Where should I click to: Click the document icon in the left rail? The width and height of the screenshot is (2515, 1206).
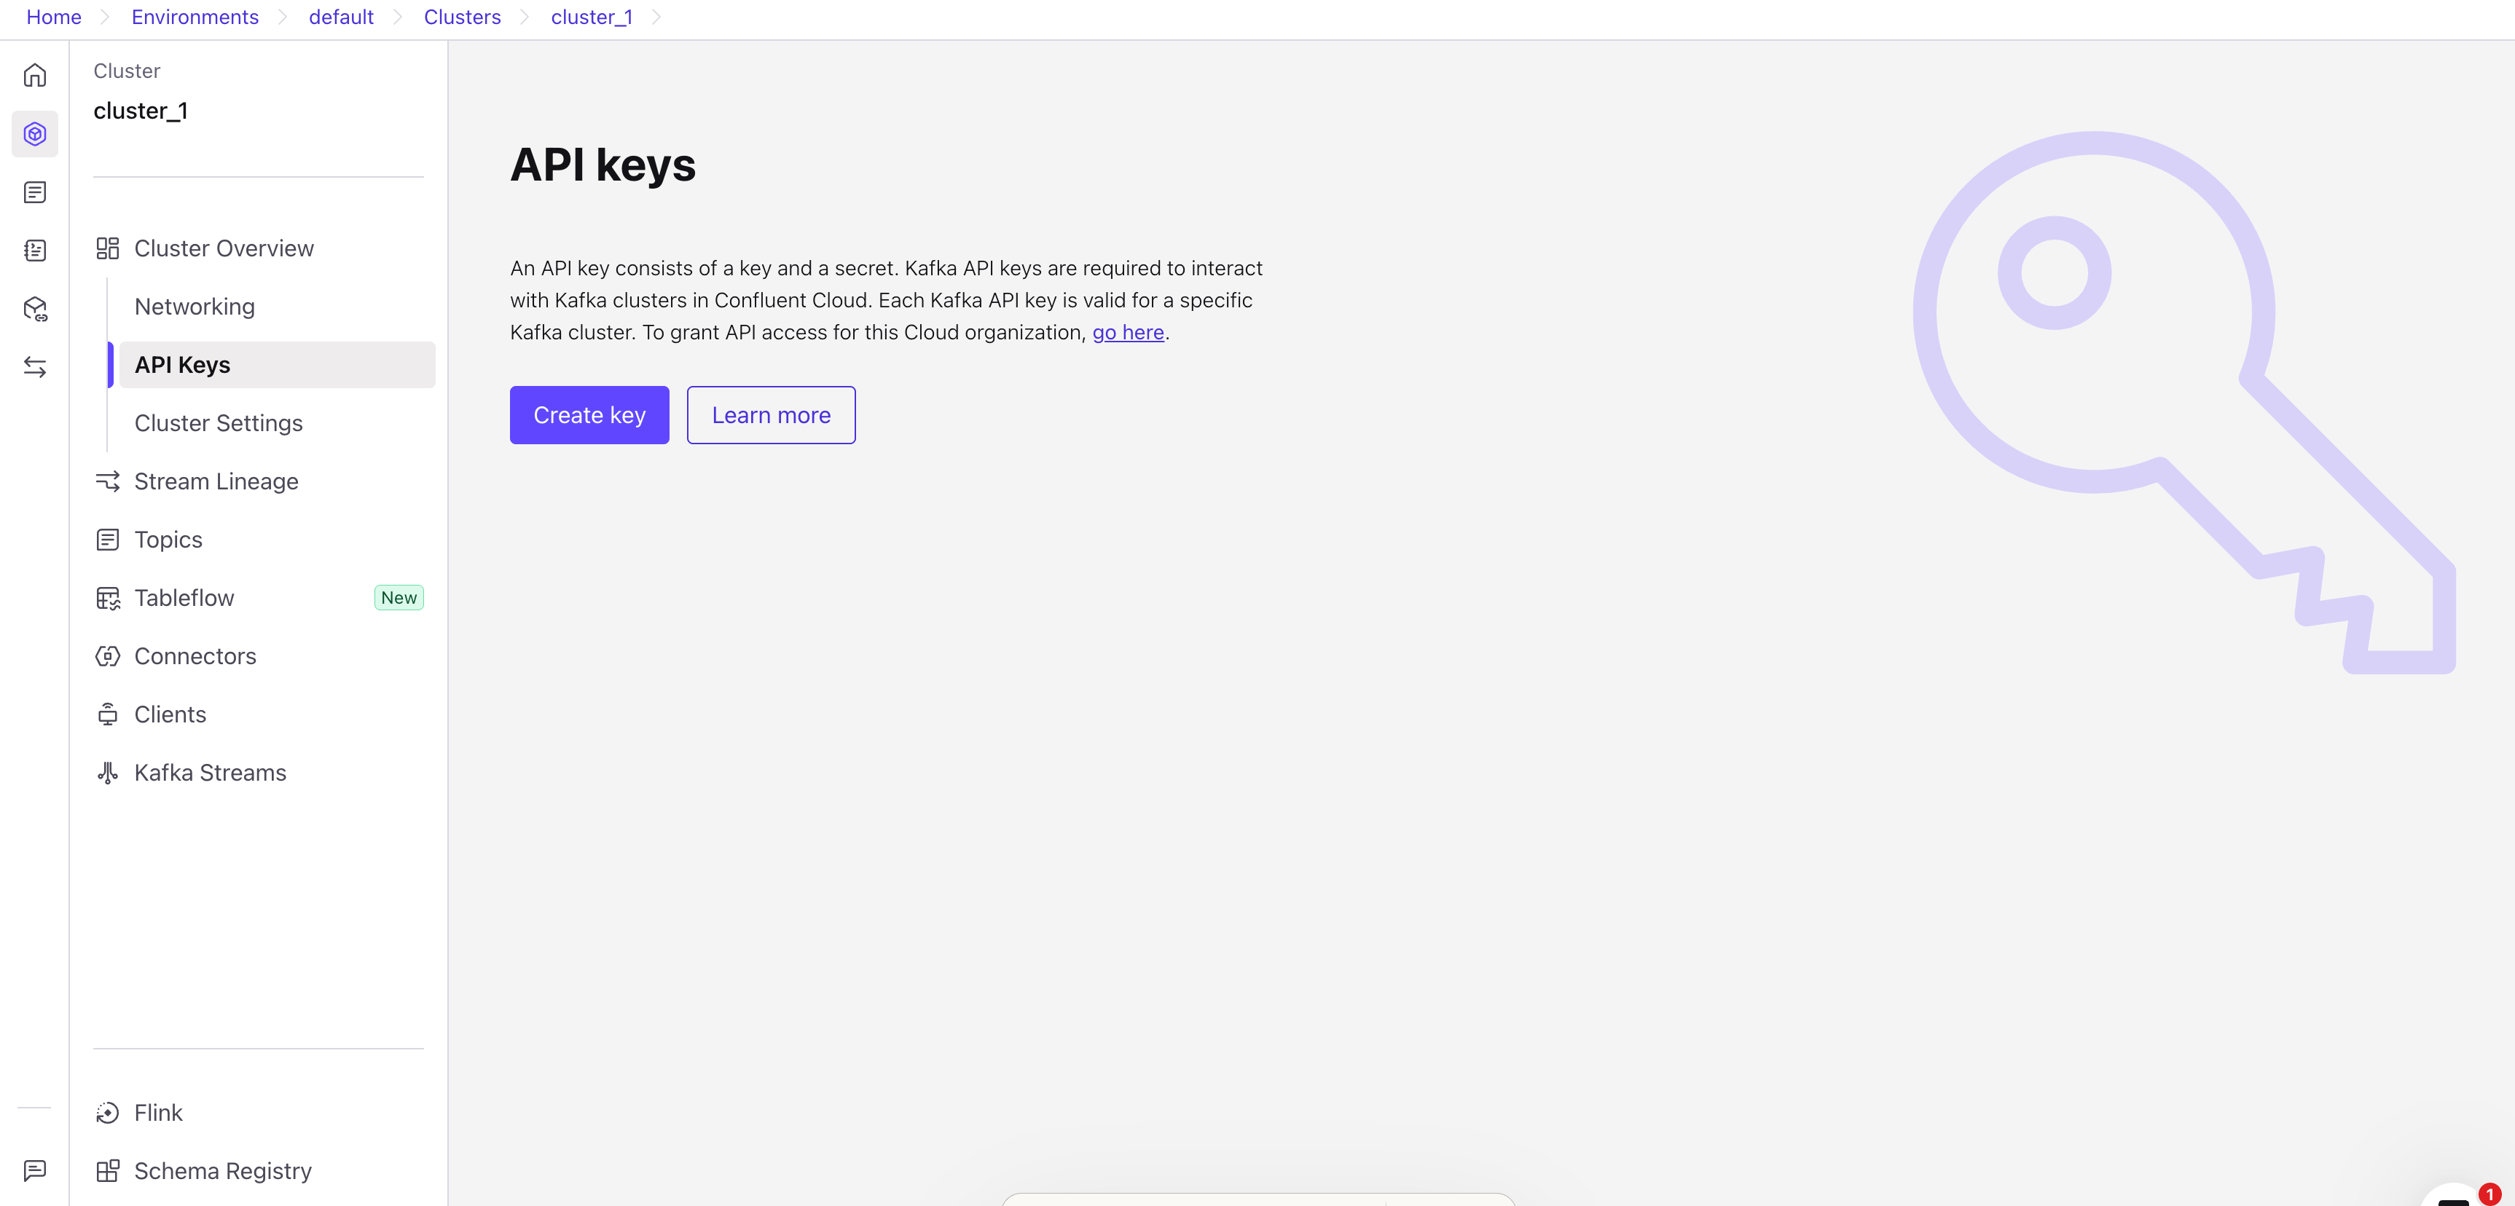(x=34, y=192)
